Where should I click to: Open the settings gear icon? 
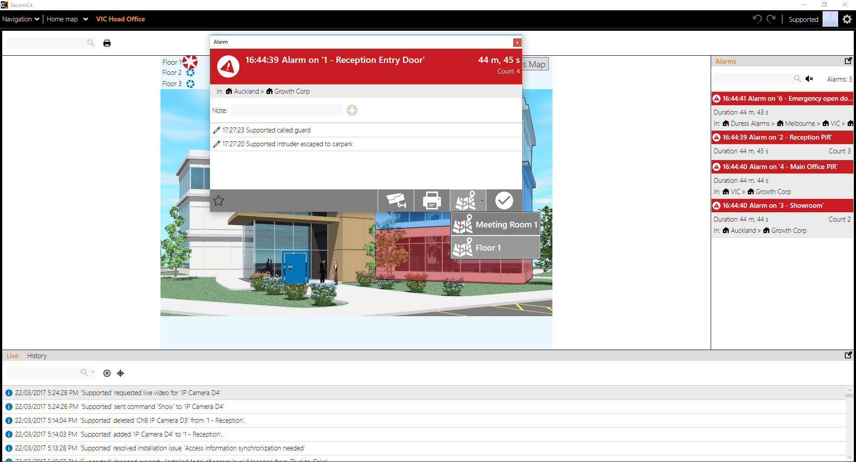click(x=847, y=19)
